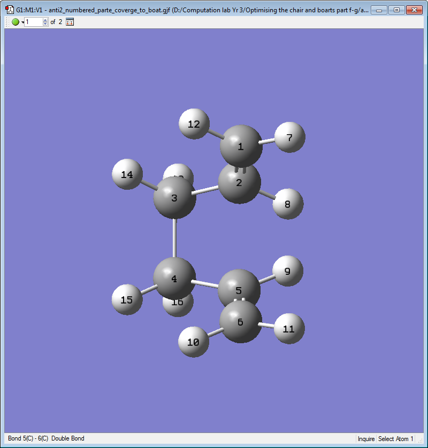This screenshot has height=448, width=428.
Task: Click the 'Inquire' status bar entry
Action: click(366, 438)
